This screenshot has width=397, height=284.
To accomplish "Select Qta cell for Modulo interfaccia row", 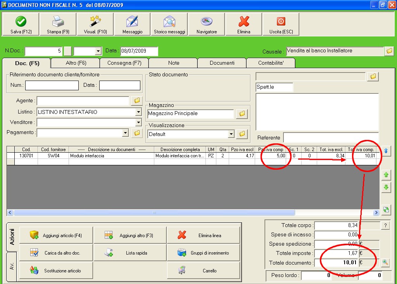I will click(x=223, y=156).
